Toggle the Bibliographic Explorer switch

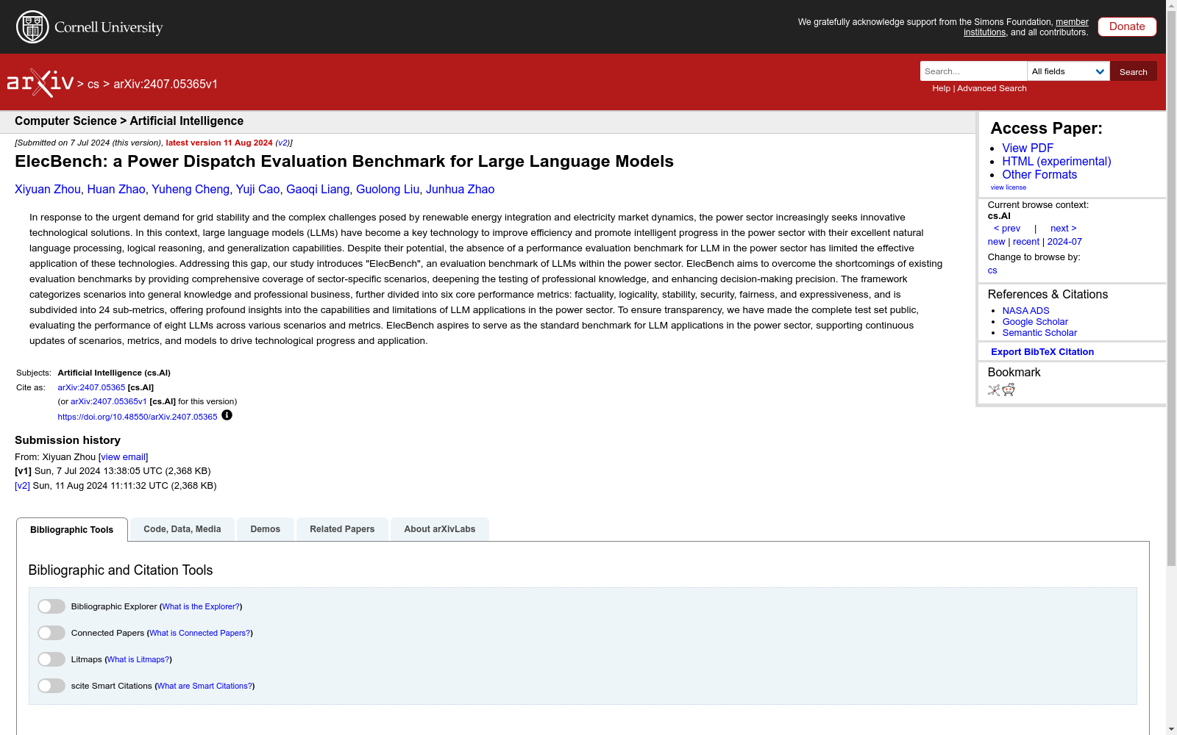point(51,606)
